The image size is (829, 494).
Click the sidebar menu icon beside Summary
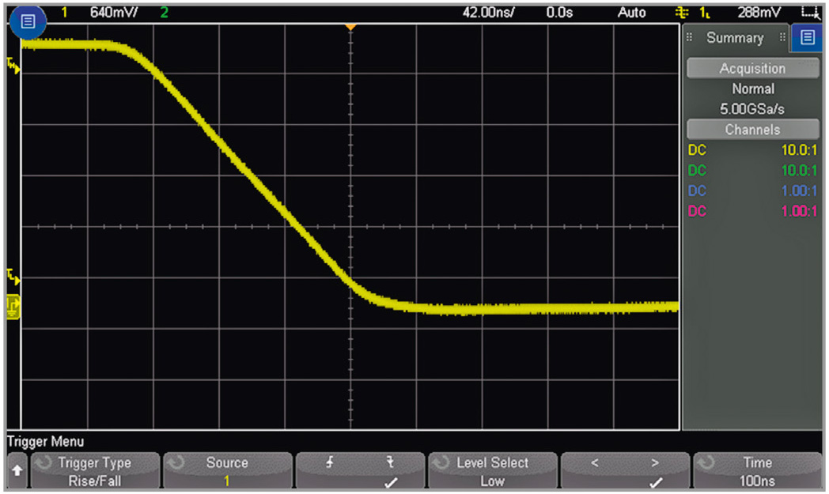pos(807,38)
